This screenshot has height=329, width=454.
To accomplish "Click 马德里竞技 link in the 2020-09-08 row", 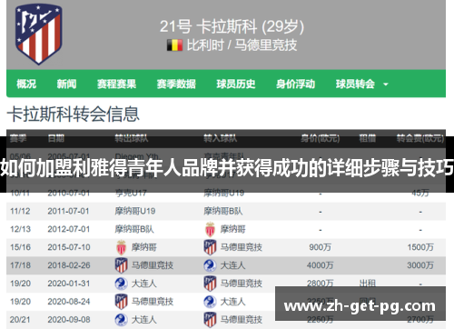I will [241, 320].
